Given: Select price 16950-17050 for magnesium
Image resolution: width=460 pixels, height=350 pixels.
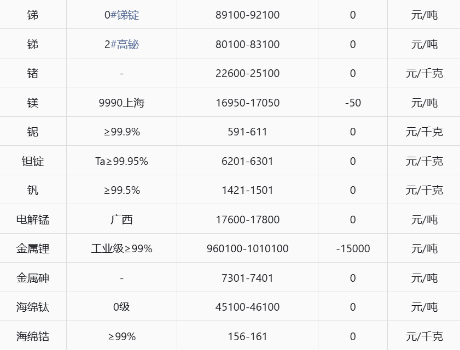Looking at the screenshot, I should [247, 103].
